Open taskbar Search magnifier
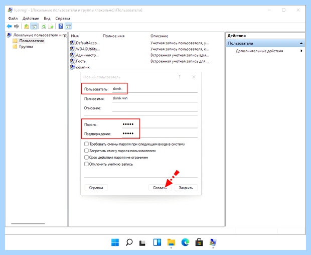Screen dimensions: 311x255 [x=129, y=242]
